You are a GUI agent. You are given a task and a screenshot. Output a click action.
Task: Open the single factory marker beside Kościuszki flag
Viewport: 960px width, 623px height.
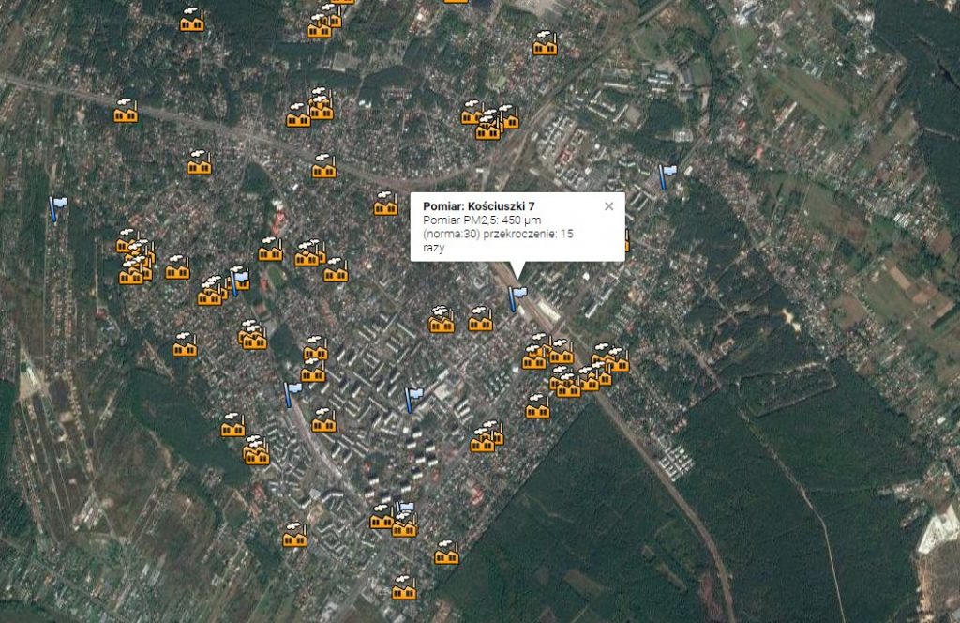(x=480, y=320)
